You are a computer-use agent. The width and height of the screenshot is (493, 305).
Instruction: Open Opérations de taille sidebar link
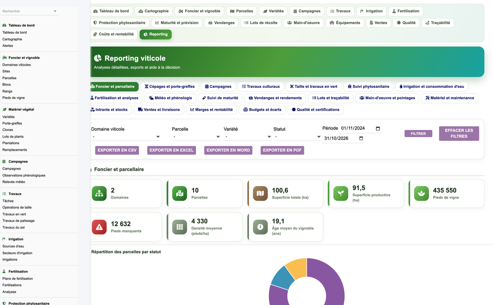click(17, 207)
